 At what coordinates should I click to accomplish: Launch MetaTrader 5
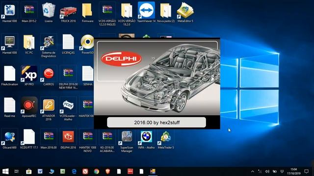[166, 139]
